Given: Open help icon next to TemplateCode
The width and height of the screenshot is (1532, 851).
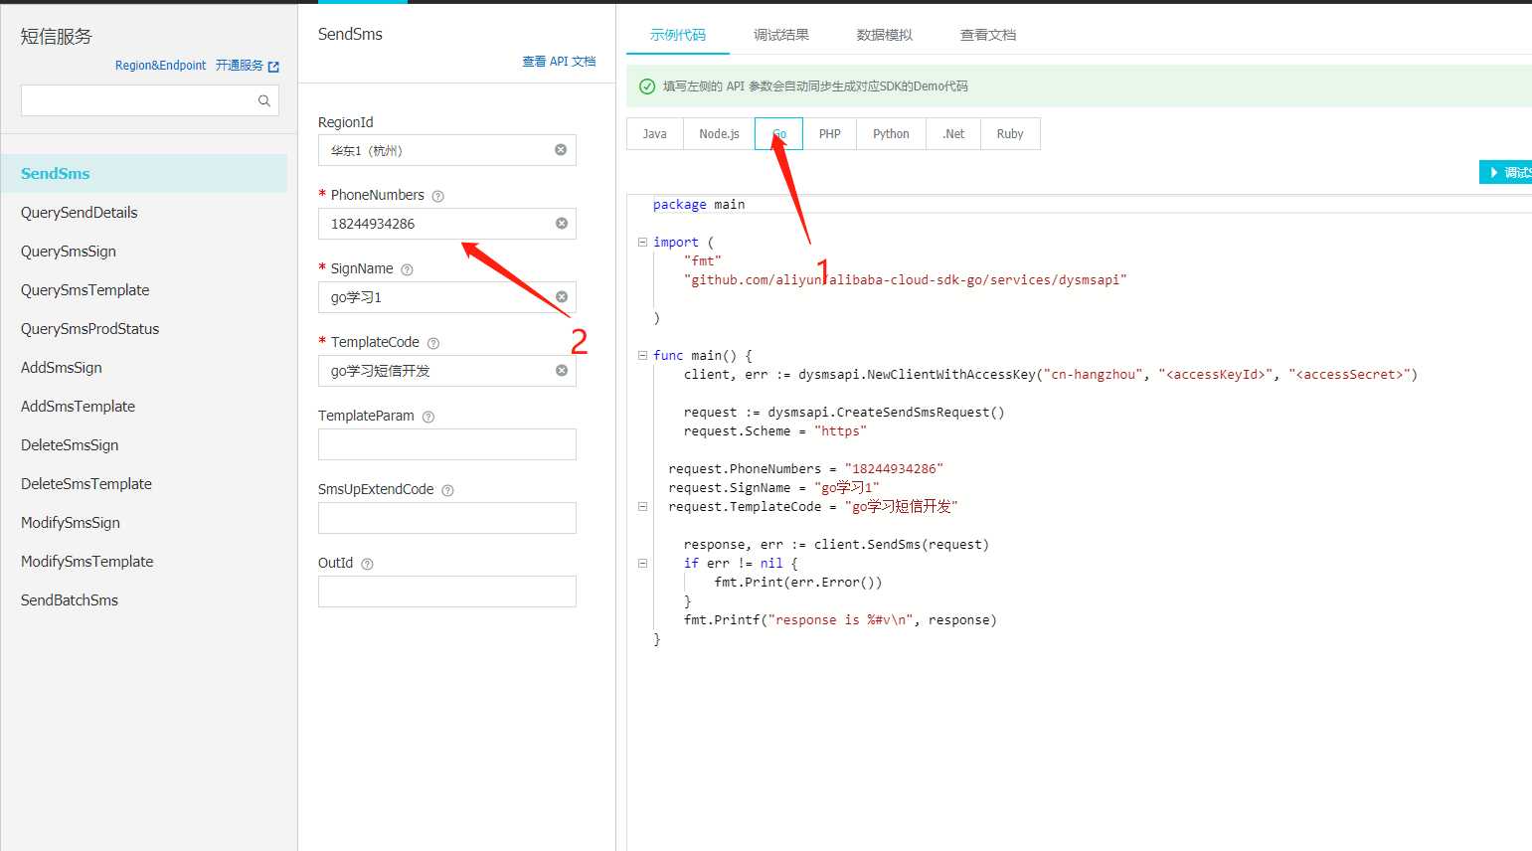Looking at the screenshot, I should pyautogui.click(x=433, y=343).
